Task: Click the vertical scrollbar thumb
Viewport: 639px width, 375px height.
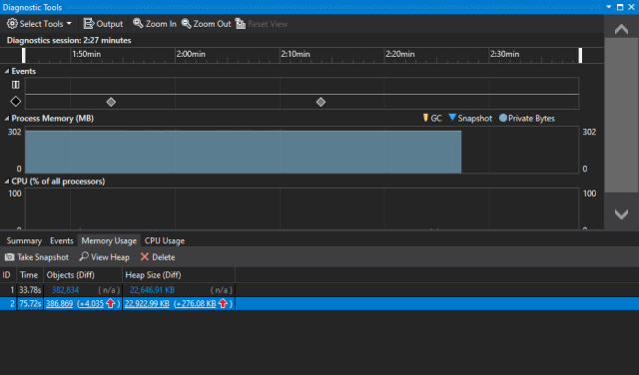Action: [621, 116]
